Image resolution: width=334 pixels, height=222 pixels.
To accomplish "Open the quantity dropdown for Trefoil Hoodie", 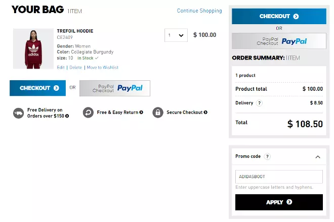I will click(176, 35).
